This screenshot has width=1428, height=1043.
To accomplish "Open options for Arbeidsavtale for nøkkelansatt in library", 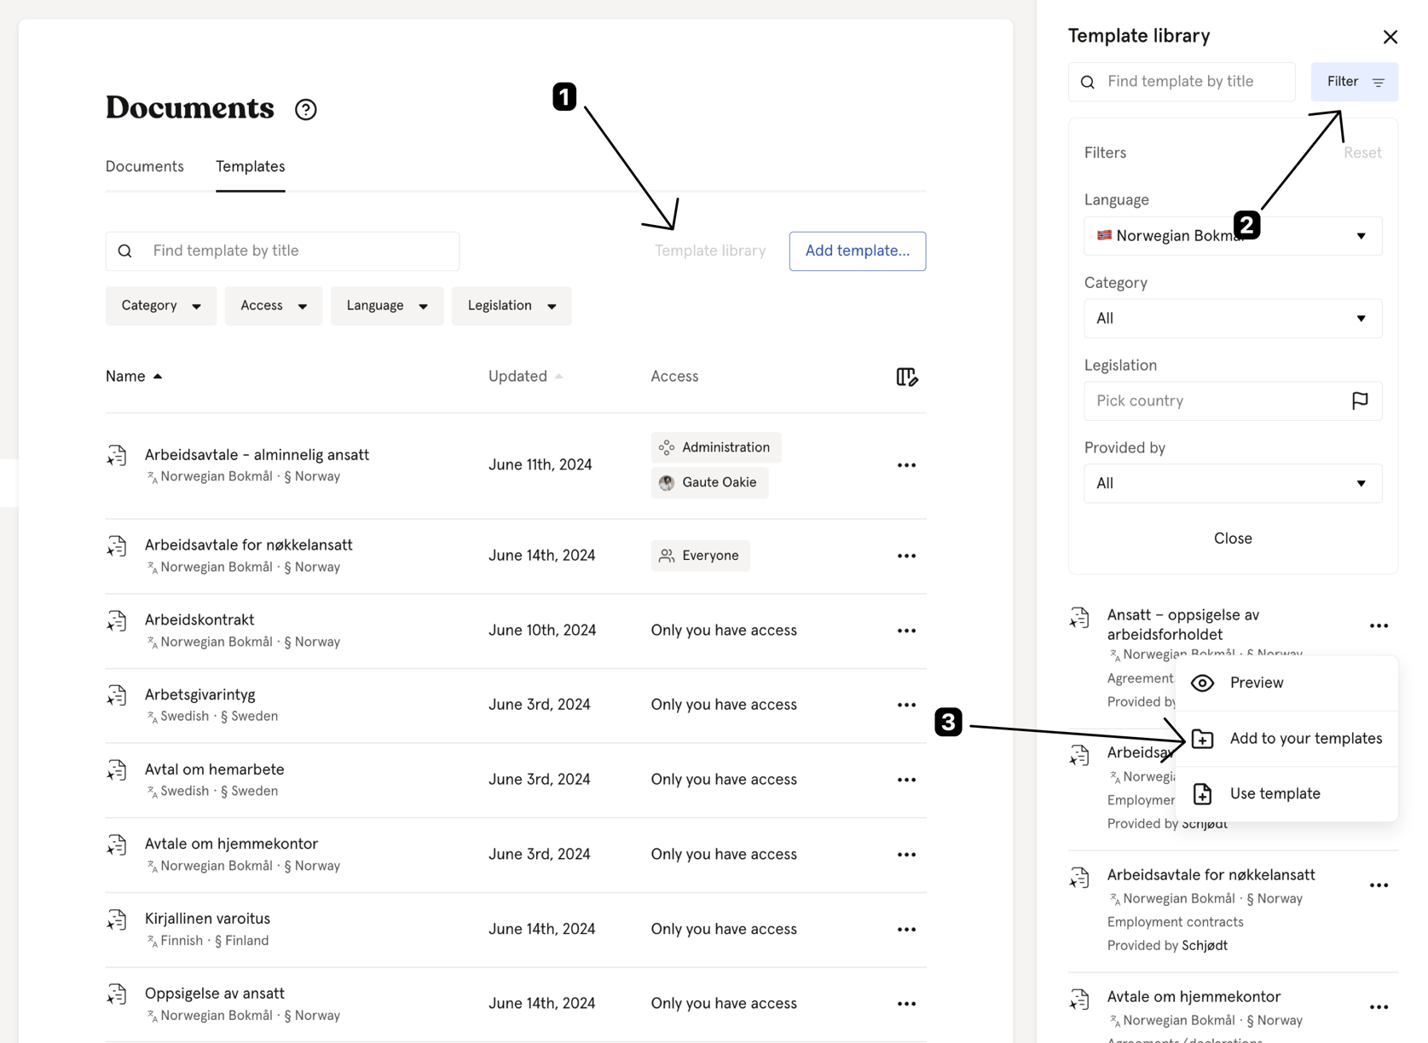I will [x=1379, y=885].
